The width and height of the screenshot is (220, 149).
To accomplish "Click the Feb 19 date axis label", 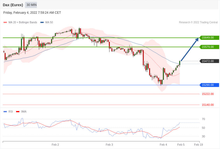I will coord(199,145).
